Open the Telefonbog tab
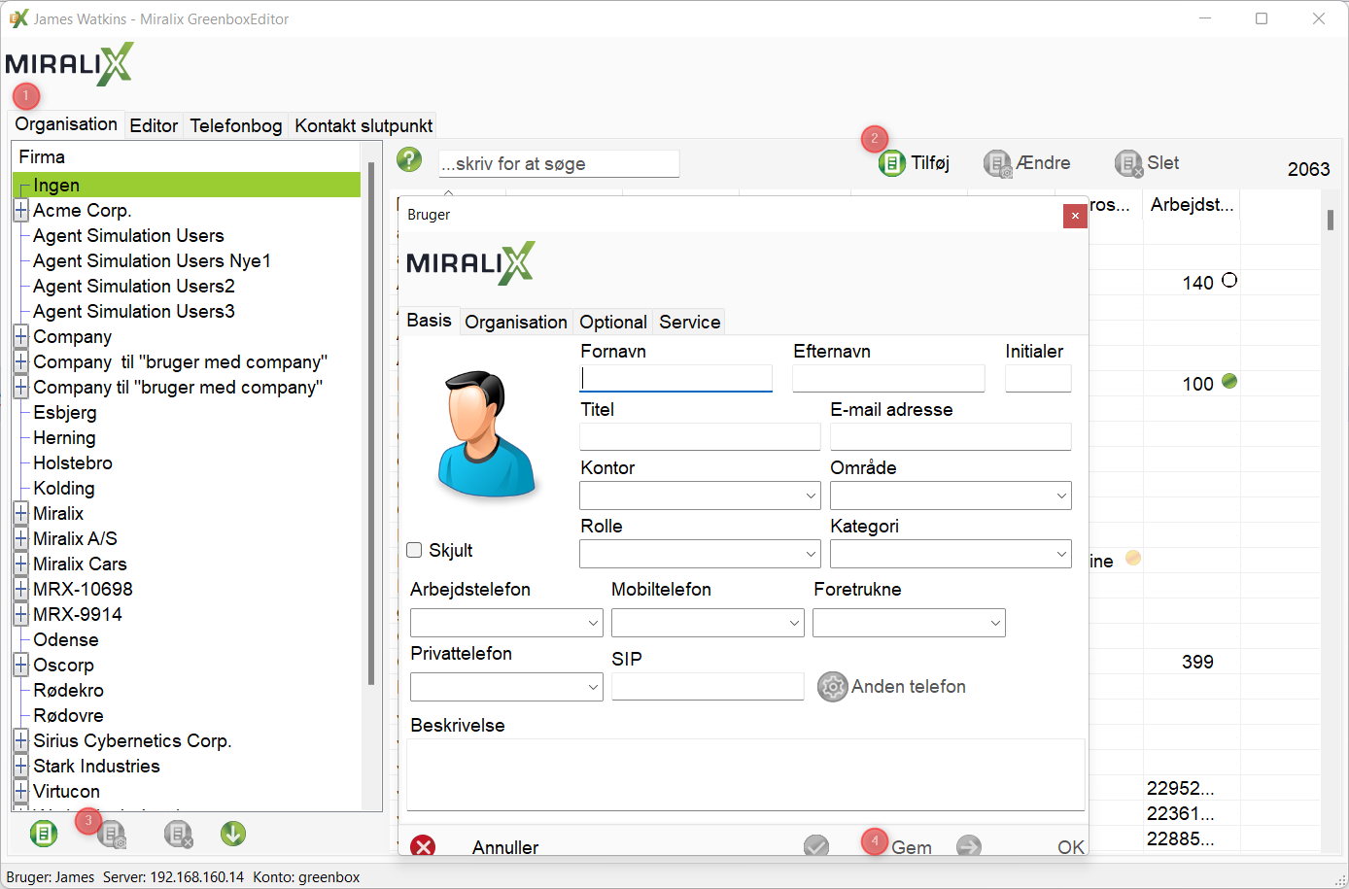The image size is (1349, 889). click(235, 125)
